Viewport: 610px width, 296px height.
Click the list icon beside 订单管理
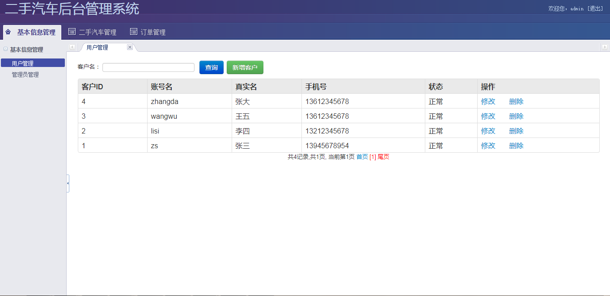pyautogui.click(x=133, y=32)
